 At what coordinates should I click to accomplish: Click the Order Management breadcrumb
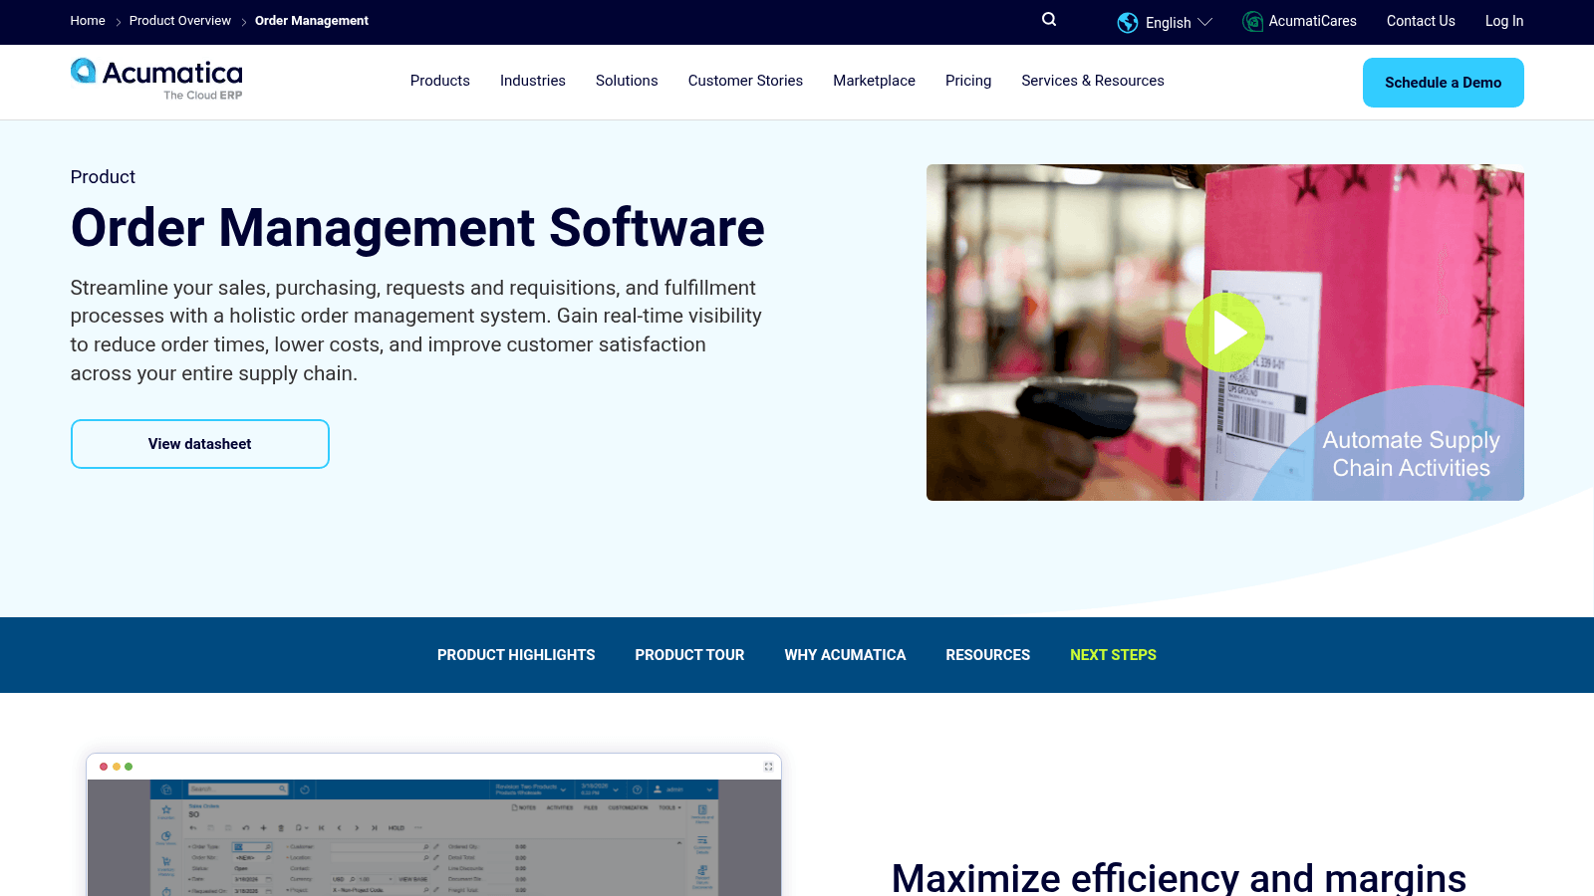point(312,21)
